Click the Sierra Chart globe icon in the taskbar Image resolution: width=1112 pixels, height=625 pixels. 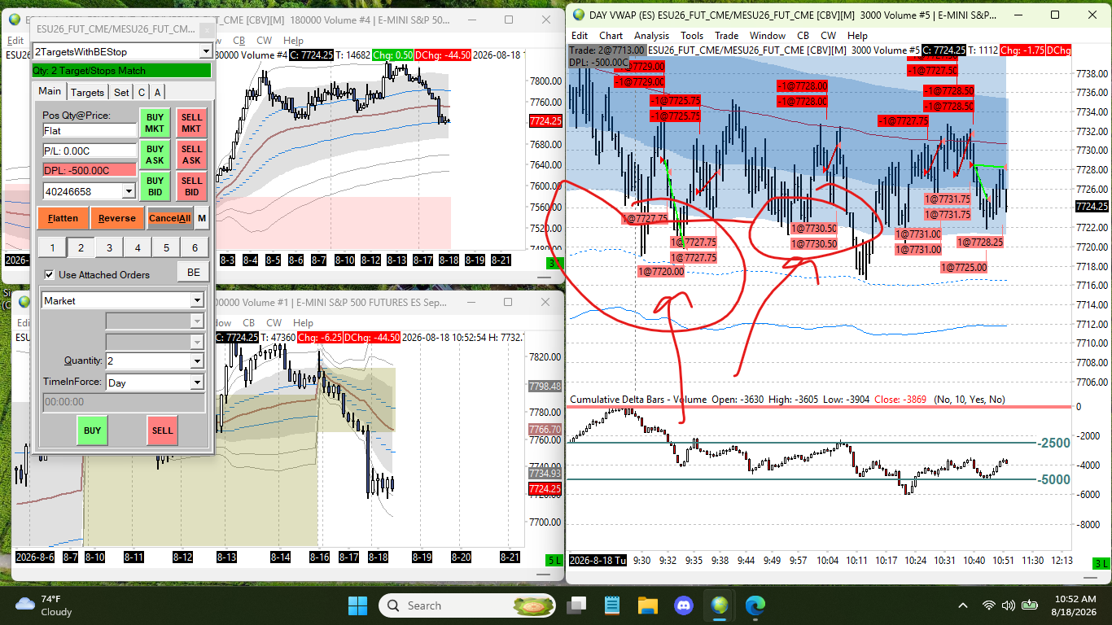coord(720,605)
